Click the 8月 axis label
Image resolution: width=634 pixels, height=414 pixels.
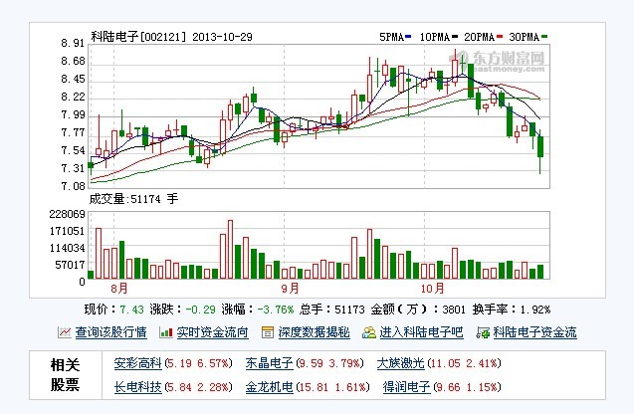click(x=119, y=289)
